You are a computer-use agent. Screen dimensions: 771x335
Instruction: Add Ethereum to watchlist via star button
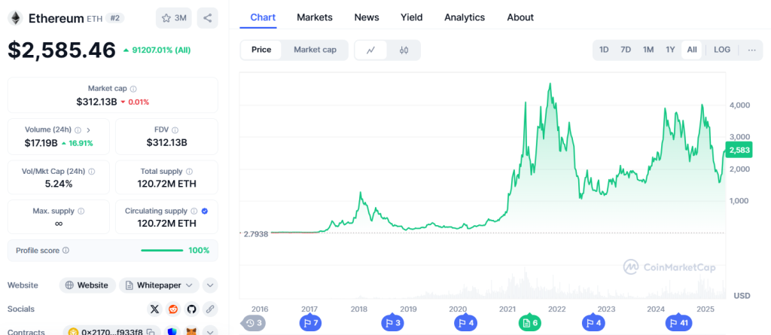173,18
